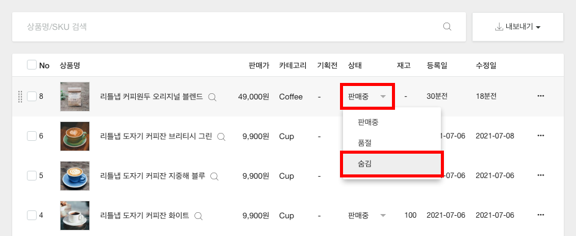This screenshot has height=236, width=576.
Task: Click magnifier icon beside 오리지널 블렌드 product
Action: [x=212, y=97]
